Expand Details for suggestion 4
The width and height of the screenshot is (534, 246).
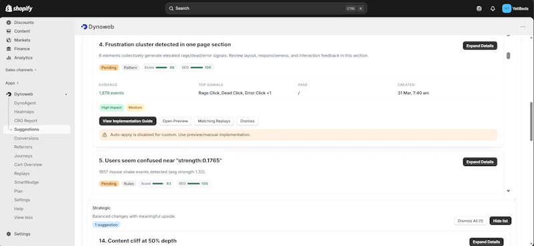click(480, 46)
